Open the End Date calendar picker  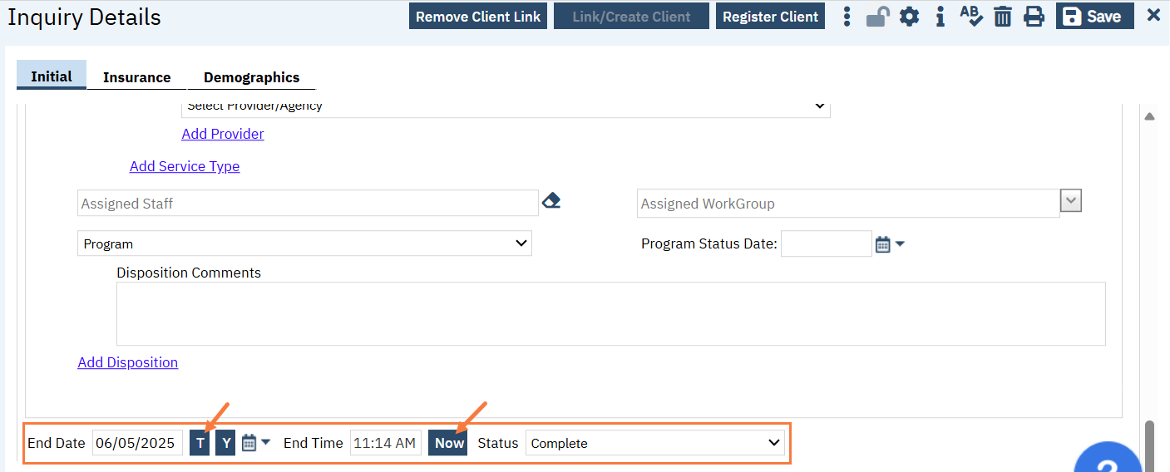coord(249,443)
